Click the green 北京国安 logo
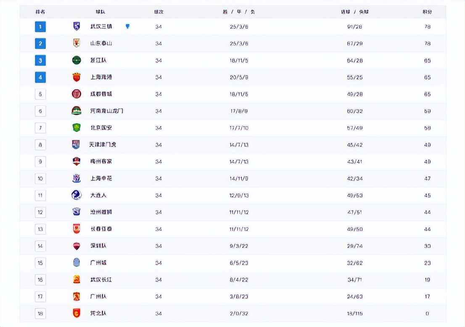Screen dimensions: 465x327 [77, 128]
